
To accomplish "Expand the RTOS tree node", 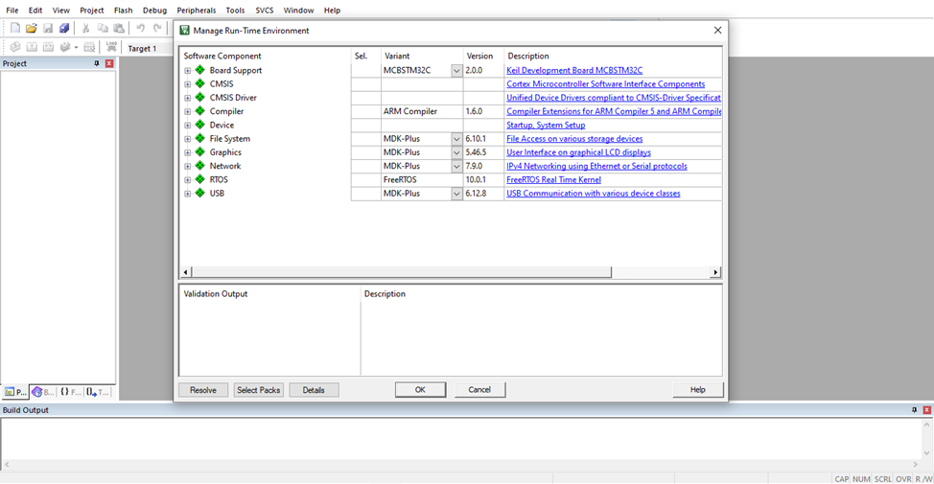I will [x=188, y=180].
